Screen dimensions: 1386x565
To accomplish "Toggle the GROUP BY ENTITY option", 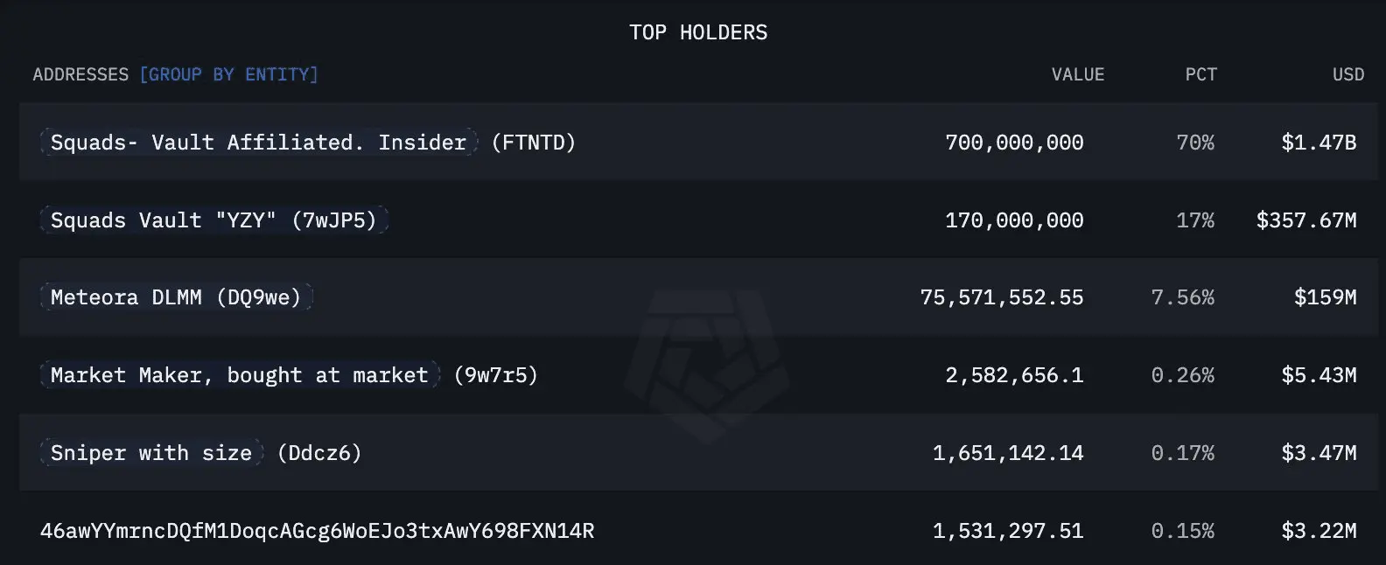I will (x=228, y=74).
